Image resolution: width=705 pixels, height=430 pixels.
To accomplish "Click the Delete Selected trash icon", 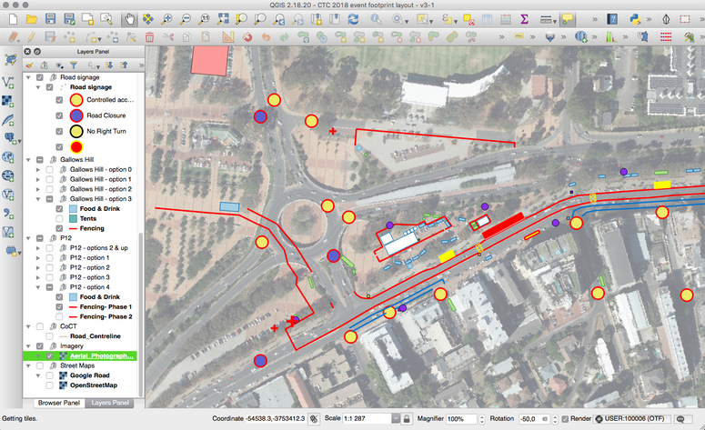I will (149, 37).
